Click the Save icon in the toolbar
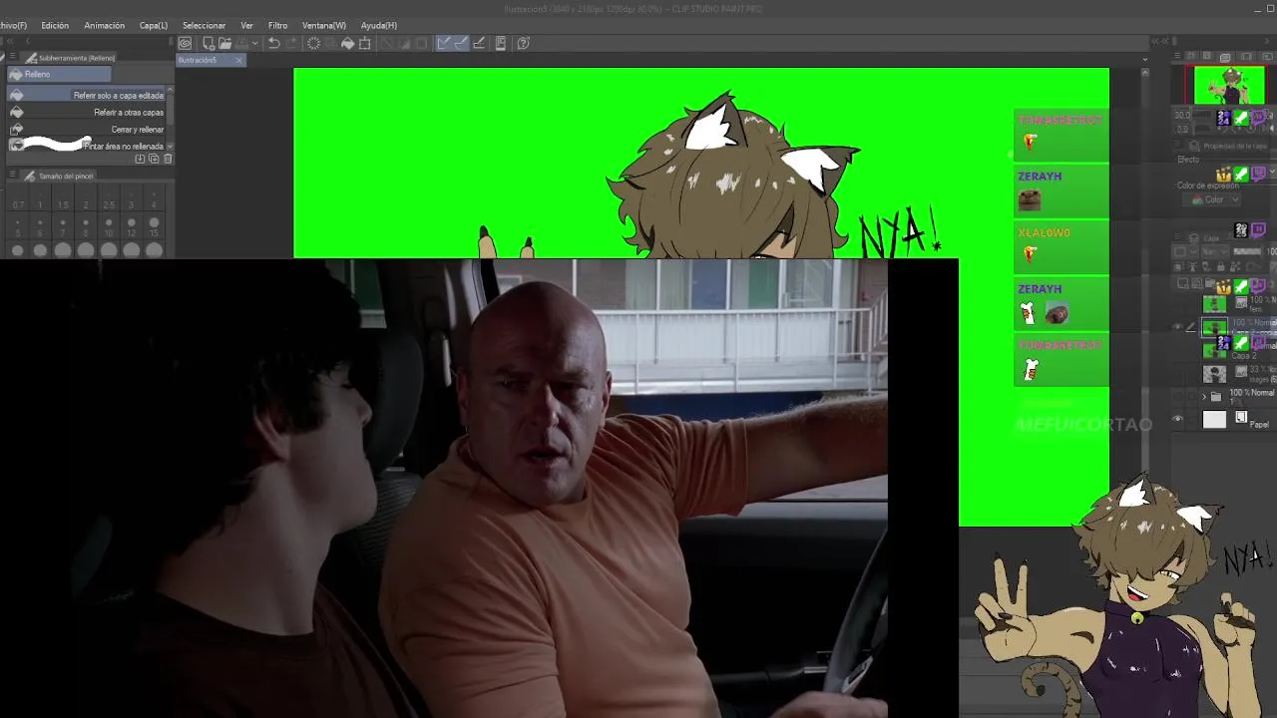This screenshot has height=718, width=1277. [x=241, y=43]
